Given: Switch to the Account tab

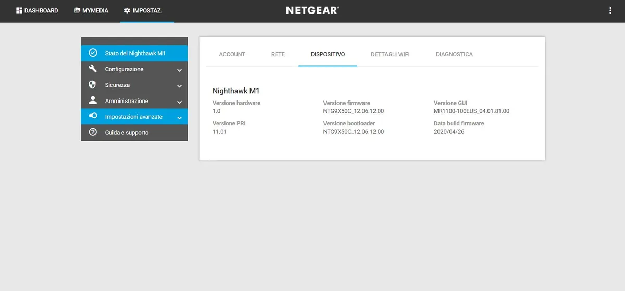Looking at the screenshot, I should pos(232,54).
